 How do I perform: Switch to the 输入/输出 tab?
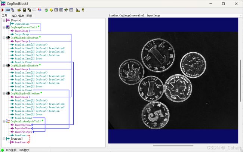pyautogui.click(x=18, y=16)
